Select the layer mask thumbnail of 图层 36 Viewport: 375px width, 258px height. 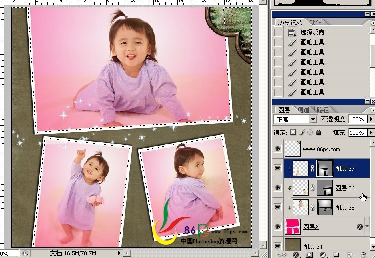click(x=325, y=188)
